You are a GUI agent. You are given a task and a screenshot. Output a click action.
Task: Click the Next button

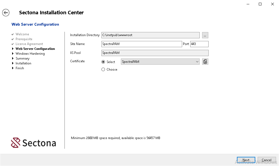point(246,160)
